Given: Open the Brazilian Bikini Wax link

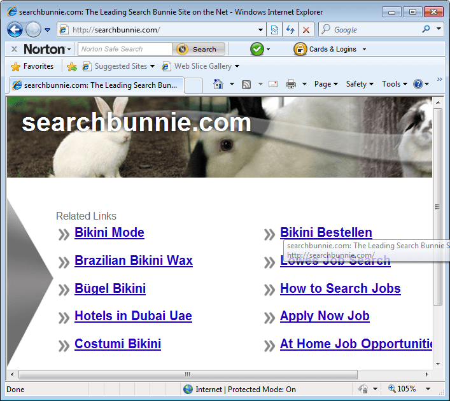Looking at the screenshot, I should [x=134, y=260].
